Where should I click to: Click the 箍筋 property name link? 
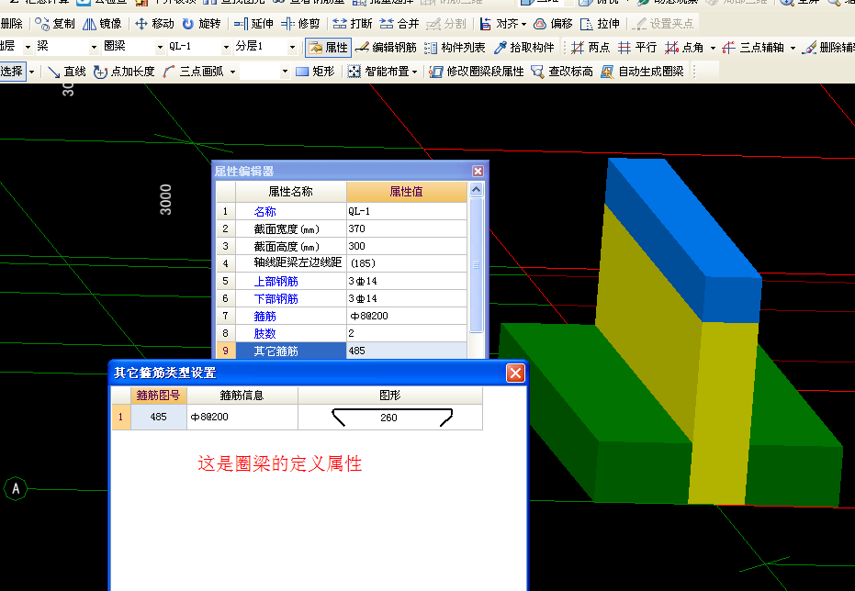265,316
